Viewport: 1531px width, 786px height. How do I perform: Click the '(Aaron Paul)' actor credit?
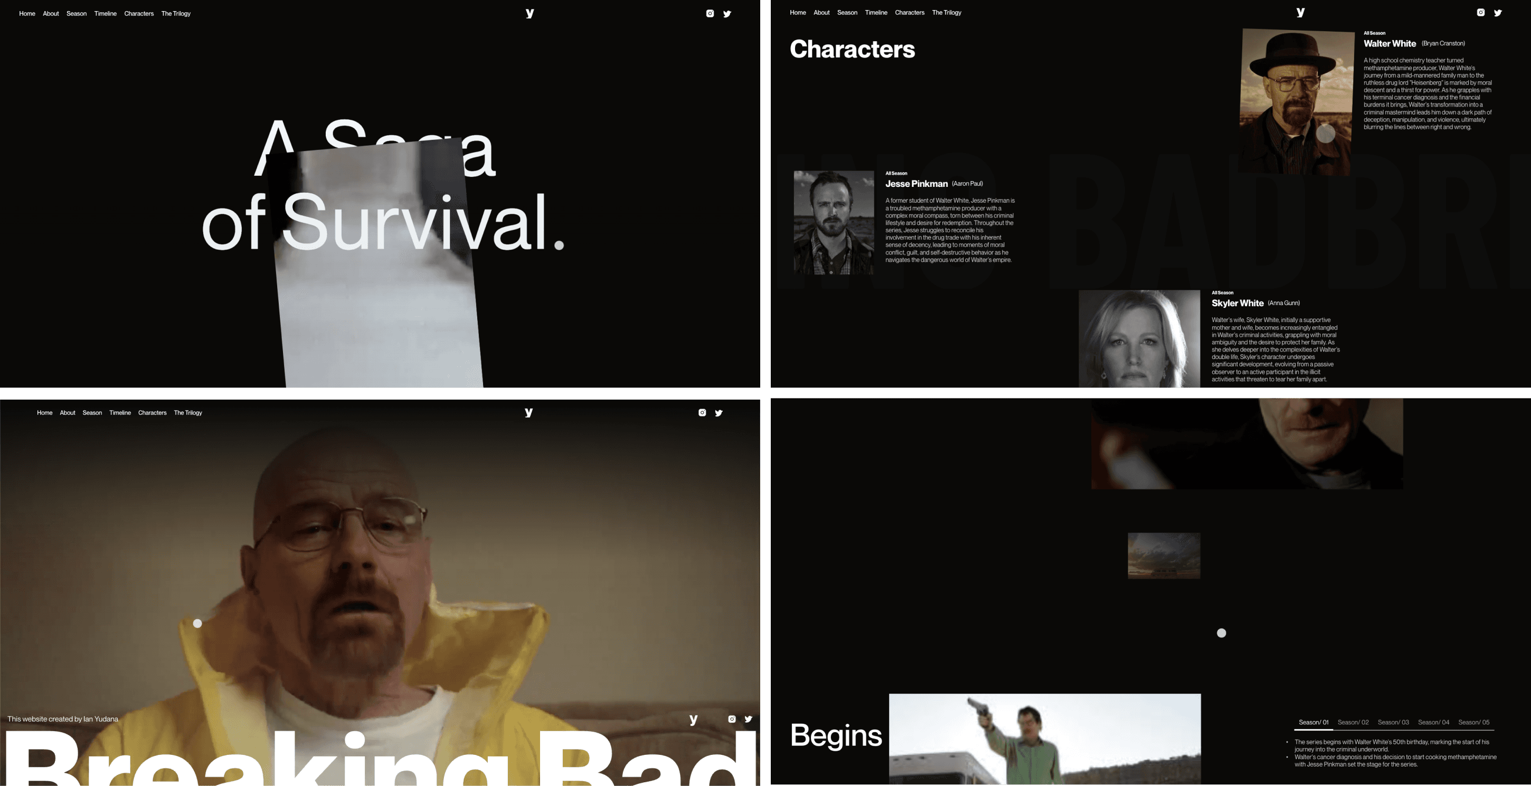967,184
